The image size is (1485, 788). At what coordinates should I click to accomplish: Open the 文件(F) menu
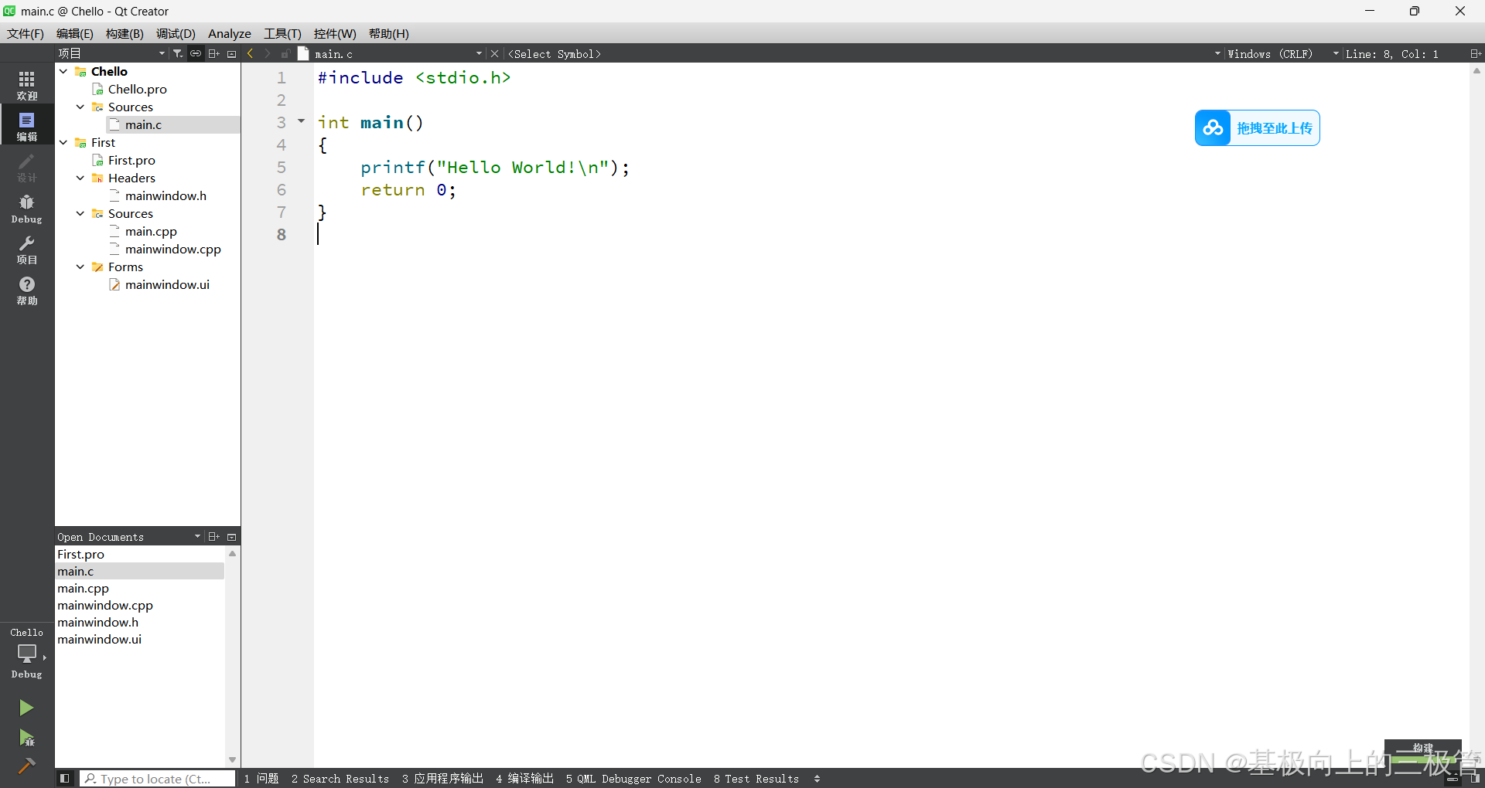point(26,33)
